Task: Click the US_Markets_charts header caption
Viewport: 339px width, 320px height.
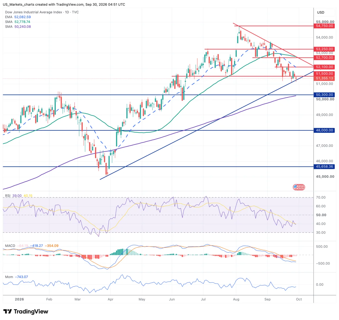Action: tap(64, 4)
